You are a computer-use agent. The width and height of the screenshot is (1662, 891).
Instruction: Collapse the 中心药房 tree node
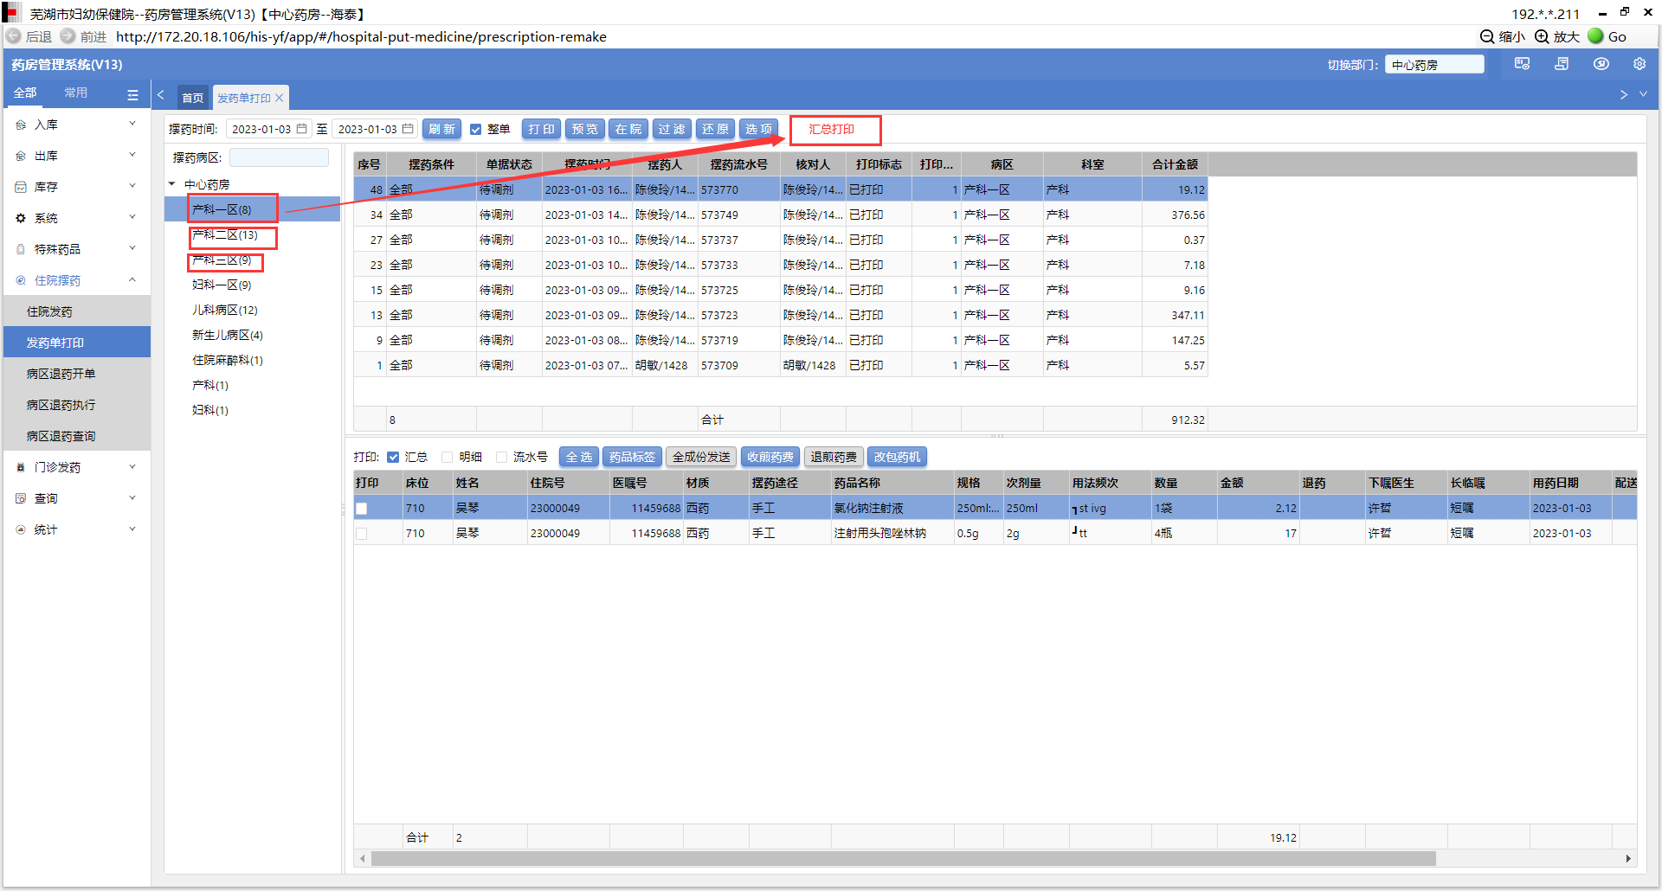click(x=172, y=184)
